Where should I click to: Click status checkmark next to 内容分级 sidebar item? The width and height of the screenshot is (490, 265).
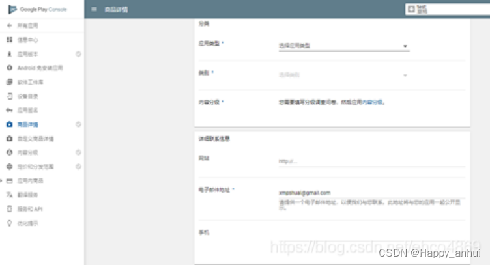[x=78, y=152]
